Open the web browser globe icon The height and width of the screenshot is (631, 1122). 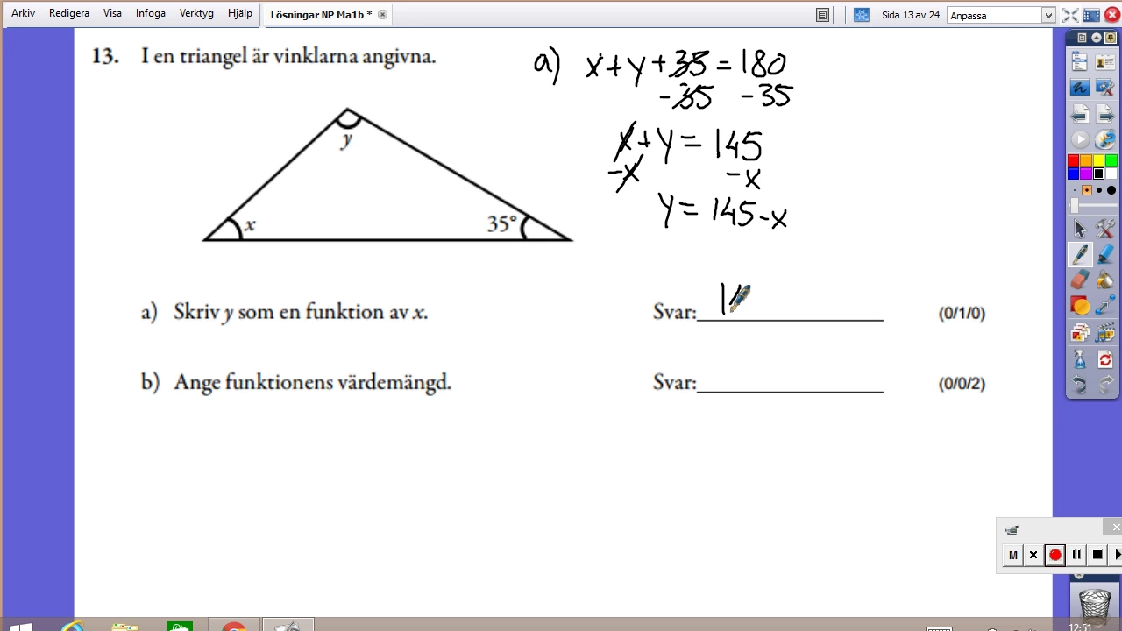(x=1104, y=140)
